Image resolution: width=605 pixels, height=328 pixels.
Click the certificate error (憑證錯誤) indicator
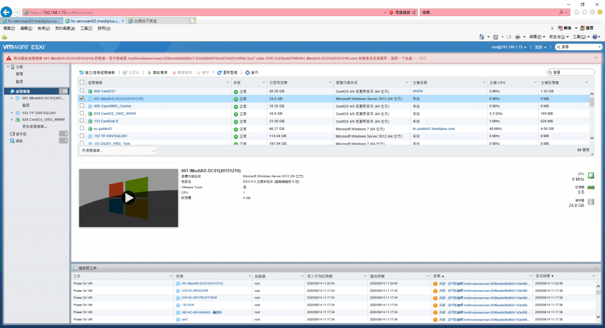399,12
